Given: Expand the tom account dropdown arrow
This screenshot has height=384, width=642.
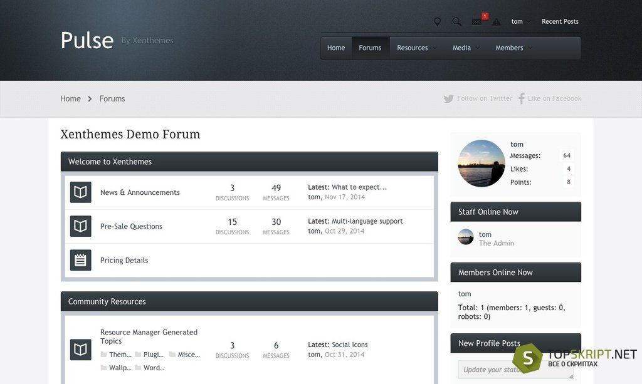Looking at the screenshot, I should 529,22.
